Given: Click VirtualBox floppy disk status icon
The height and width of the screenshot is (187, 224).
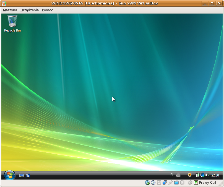Looking at the screenshot, I should click(x=159, y=183).
